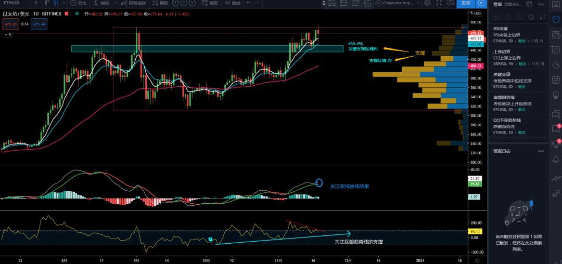Screen dimensions: 562x264
Task: Select the fourth curve-tool icon in floating toolbar
Action: click(x=367, y=3)
